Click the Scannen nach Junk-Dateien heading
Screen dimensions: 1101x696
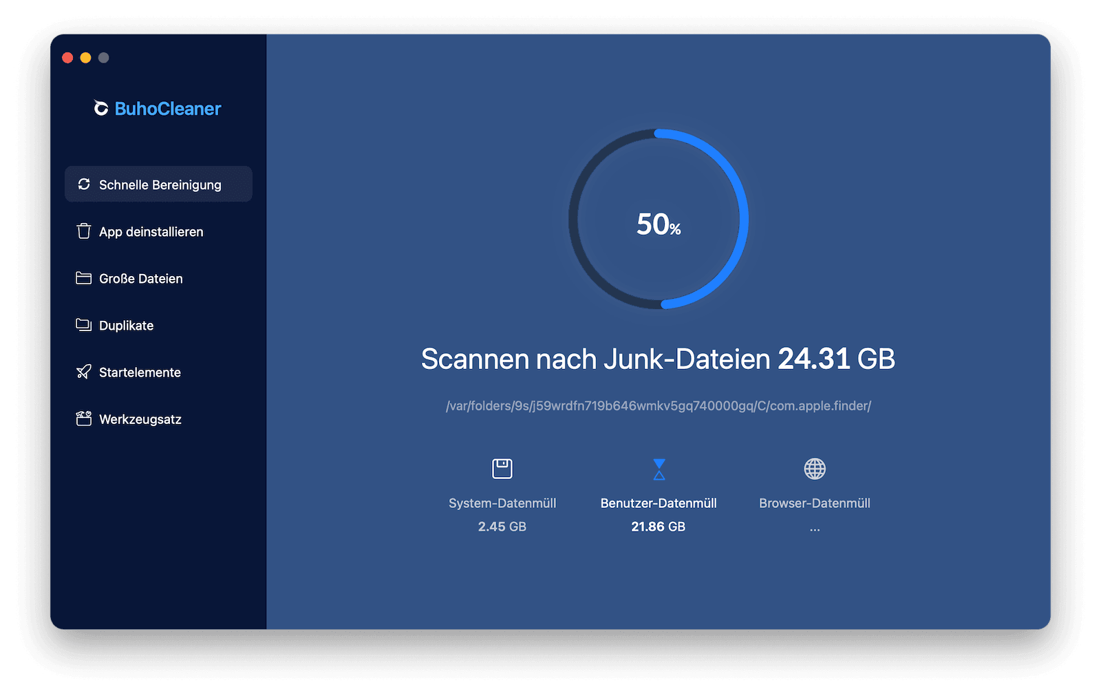coord(658,359)
